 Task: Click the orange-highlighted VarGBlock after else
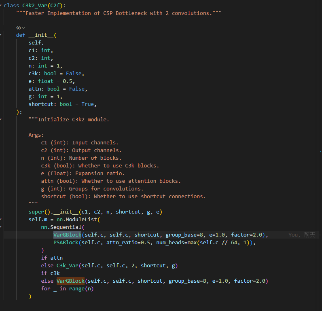click(70, 281)
